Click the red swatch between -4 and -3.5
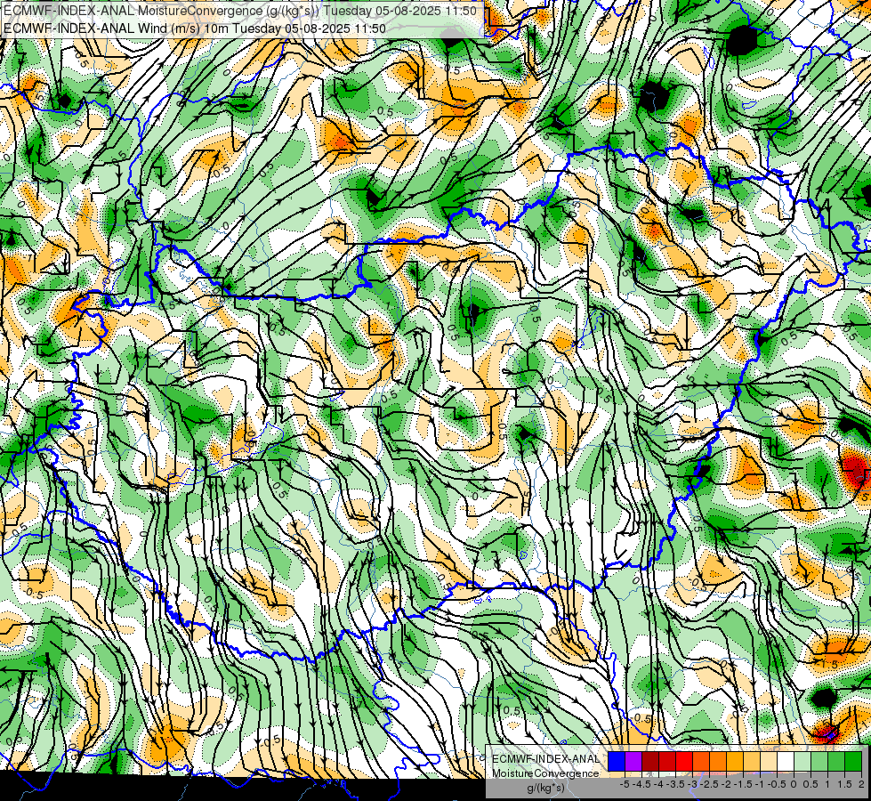The height and width of the screenshot is (801, 871). [667, 761]
